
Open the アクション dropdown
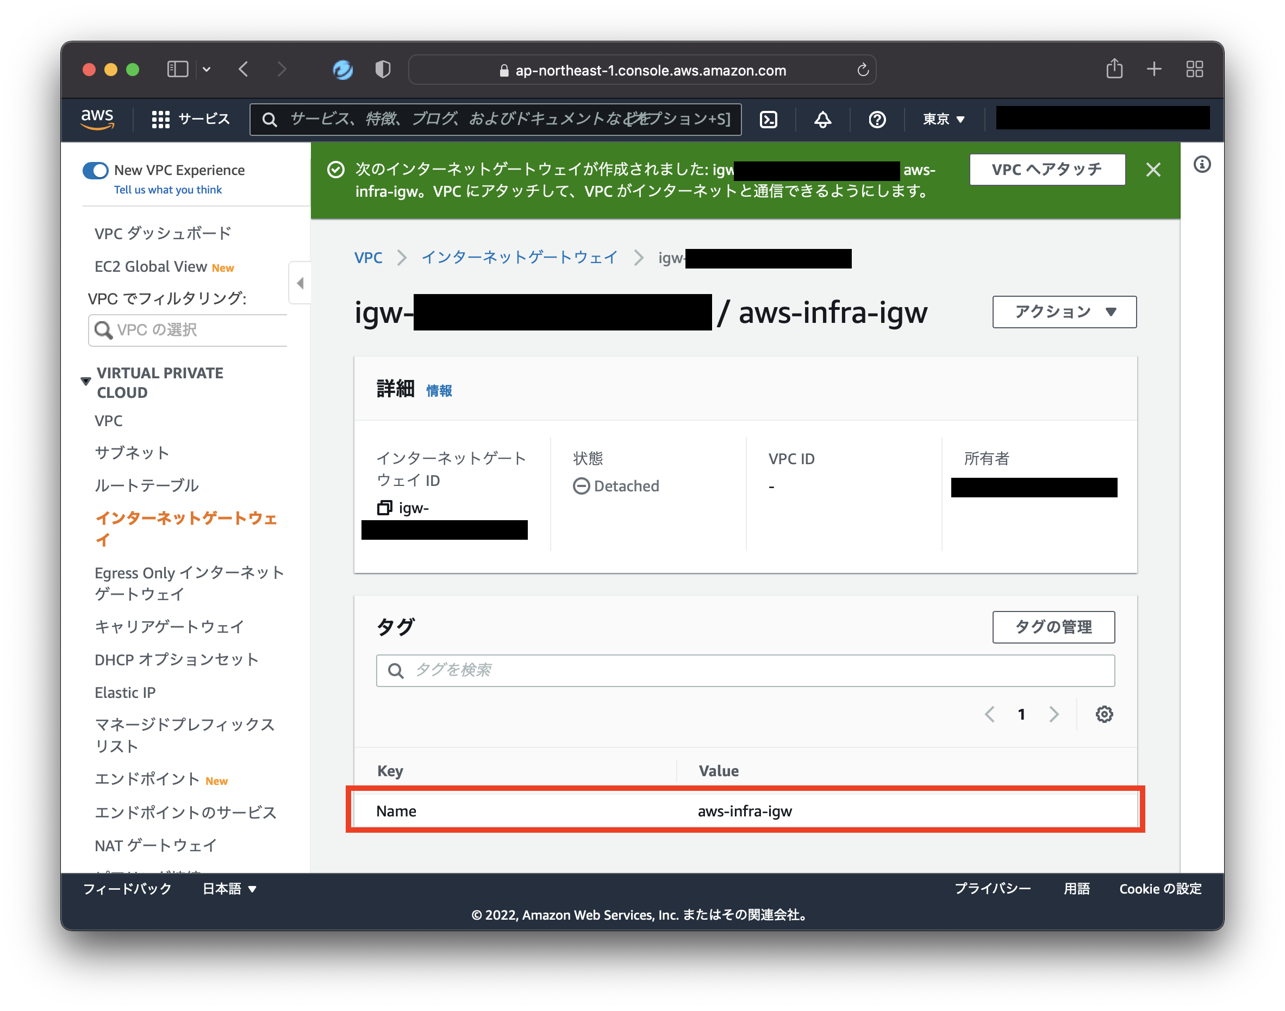1064,312
